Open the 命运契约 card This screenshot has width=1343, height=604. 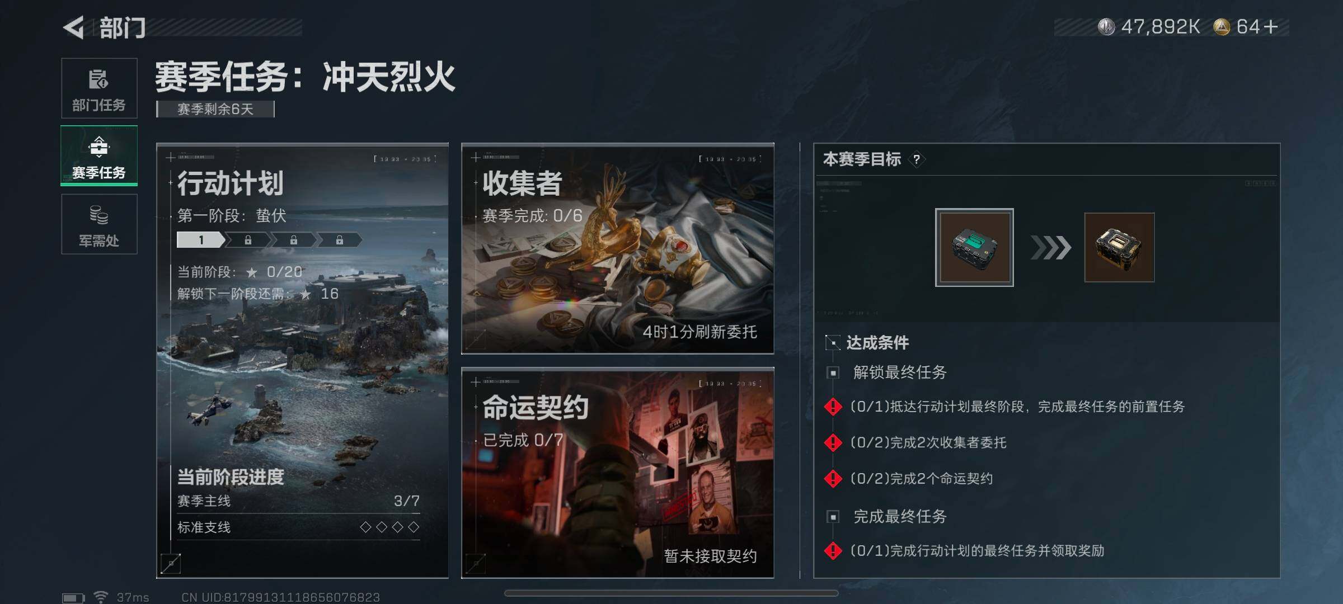618,473
